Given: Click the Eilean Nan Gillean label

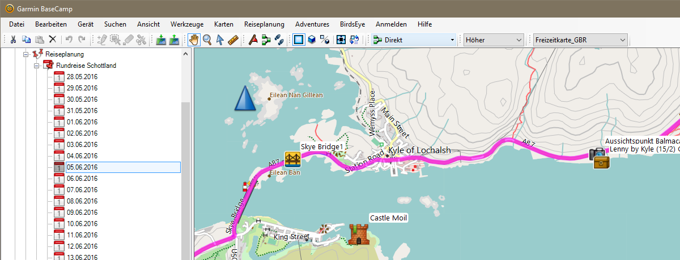Looking at the screenshot, I should coord(296,96).
